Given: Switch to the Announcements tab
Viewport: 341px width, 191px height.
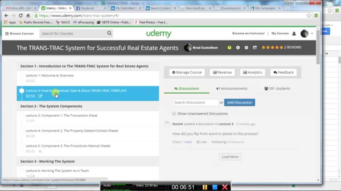Looking at the screenshot, I should pyautogui.click(x=232, y=89).
